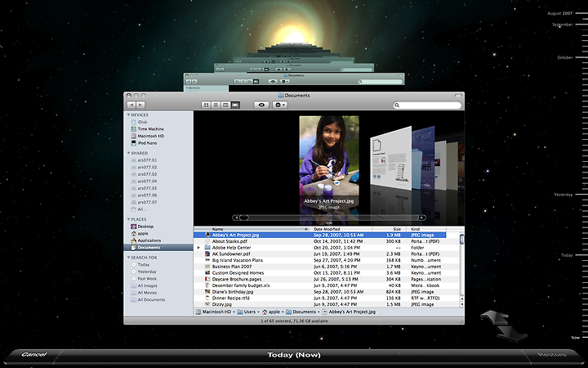The width and height of the screenshot is (588, 368).
Task: Click the Time Machine back-in-time arrow
Action: coord(495,317)
